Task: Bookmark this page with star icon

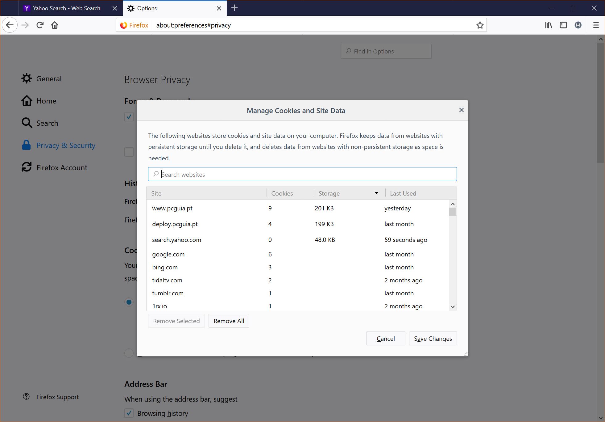Action: [480, 25]
